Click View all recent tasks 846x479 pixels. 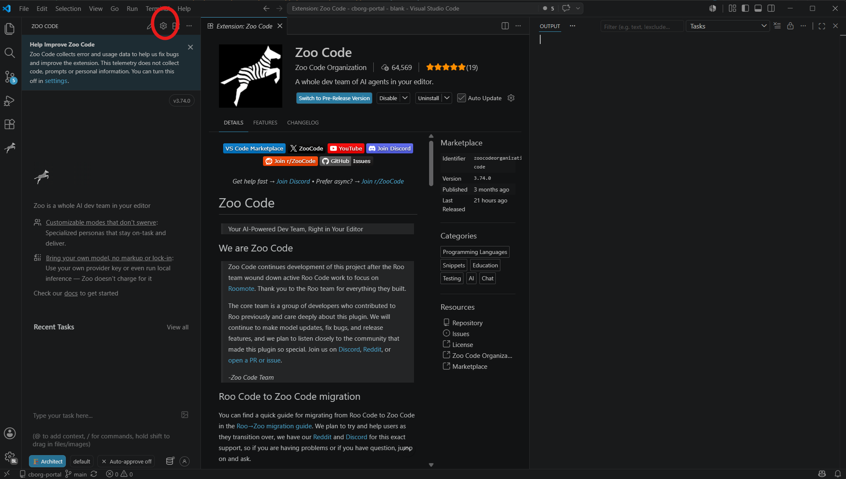(x=178, y=327)
